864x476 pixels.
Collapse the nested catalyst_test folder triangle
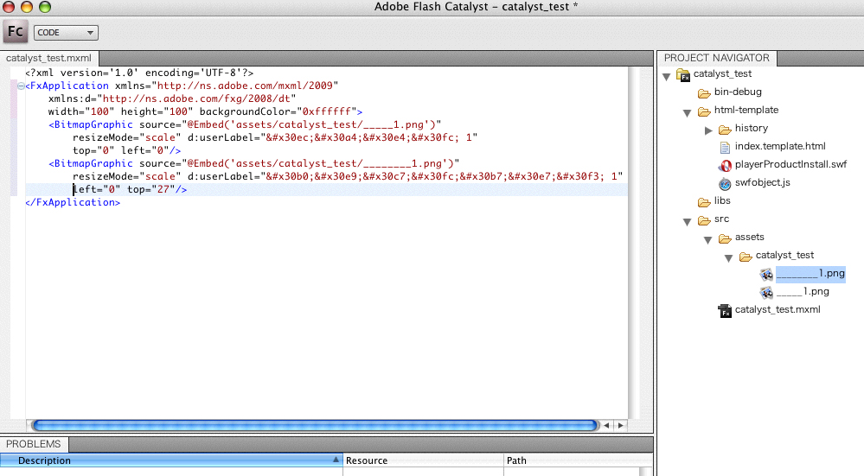point(728,258)
